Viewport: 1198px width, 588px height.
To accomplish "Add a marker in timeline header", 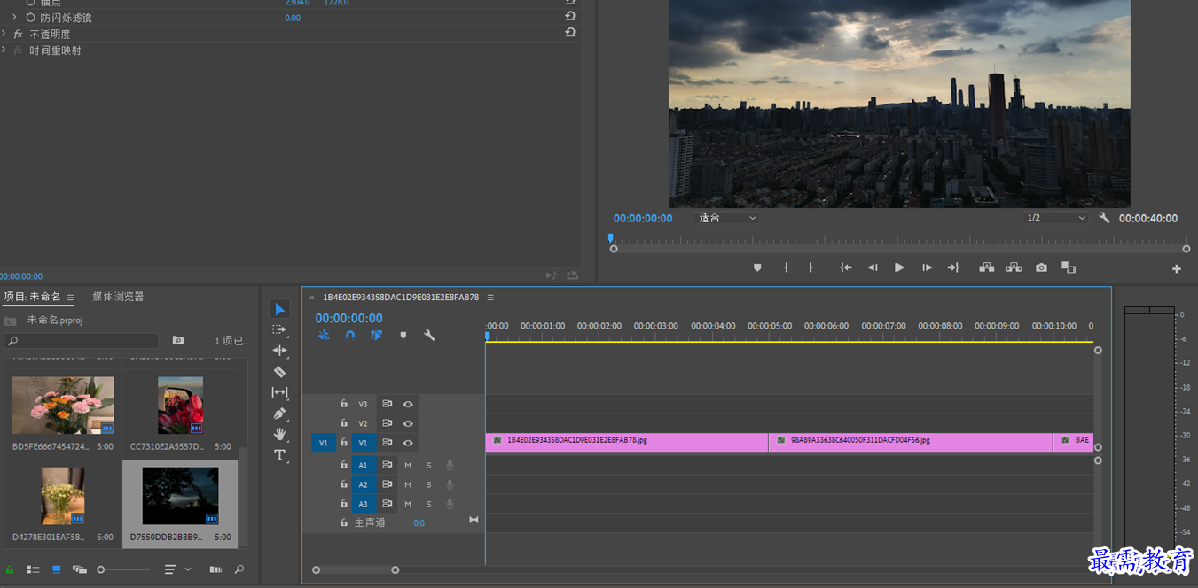I will coord(403,336).
